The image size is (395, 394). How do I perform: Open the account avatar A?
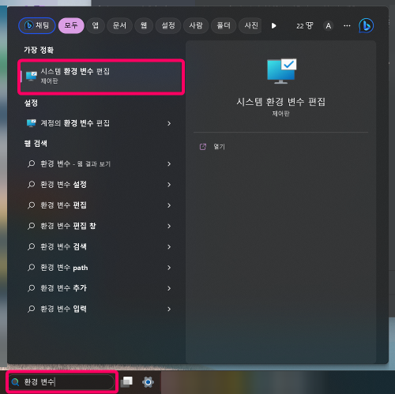pos(329,26)
